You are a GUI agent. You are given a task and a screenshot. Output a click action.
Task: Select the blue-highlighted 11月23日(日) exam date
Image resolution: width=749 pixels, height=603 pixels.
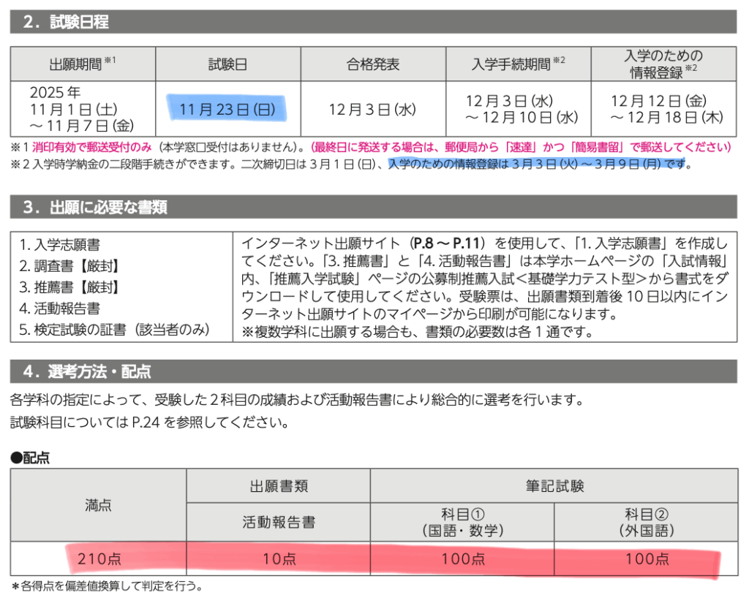(227, 110)
